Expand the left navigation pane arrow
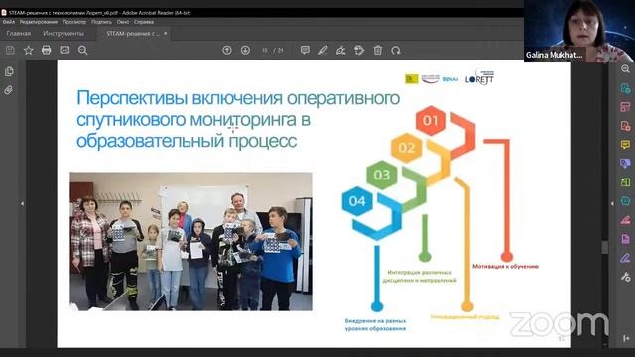This screenshot has width=635, height=357. coord(22,203)
